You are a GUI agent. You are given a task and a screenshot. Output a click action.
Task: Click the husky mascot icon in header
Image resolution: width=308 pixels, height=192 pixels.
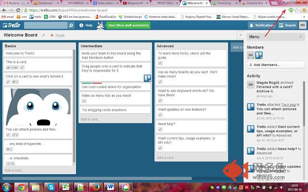click(x=100, y=25)
